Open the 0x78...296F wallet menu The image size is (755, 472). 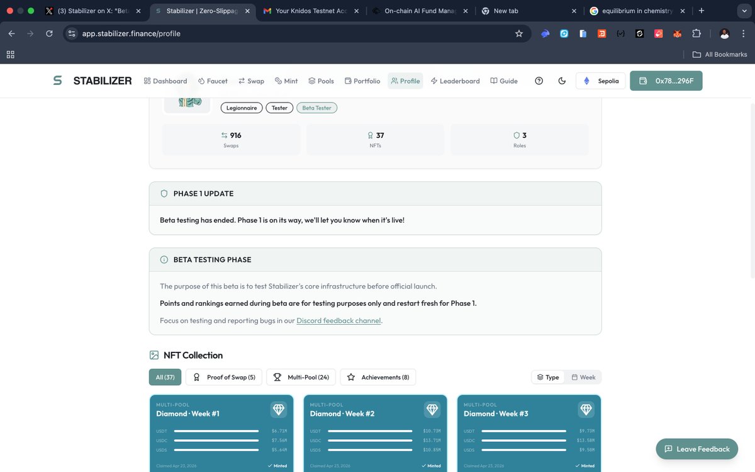(x=666, y=81)
